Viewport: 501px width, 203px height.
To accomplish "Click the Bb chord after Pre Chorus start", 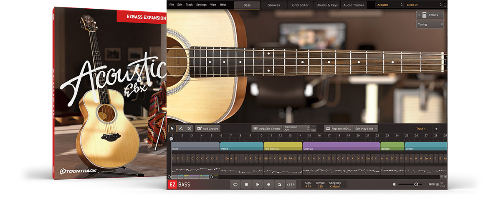I will (266, 158).
